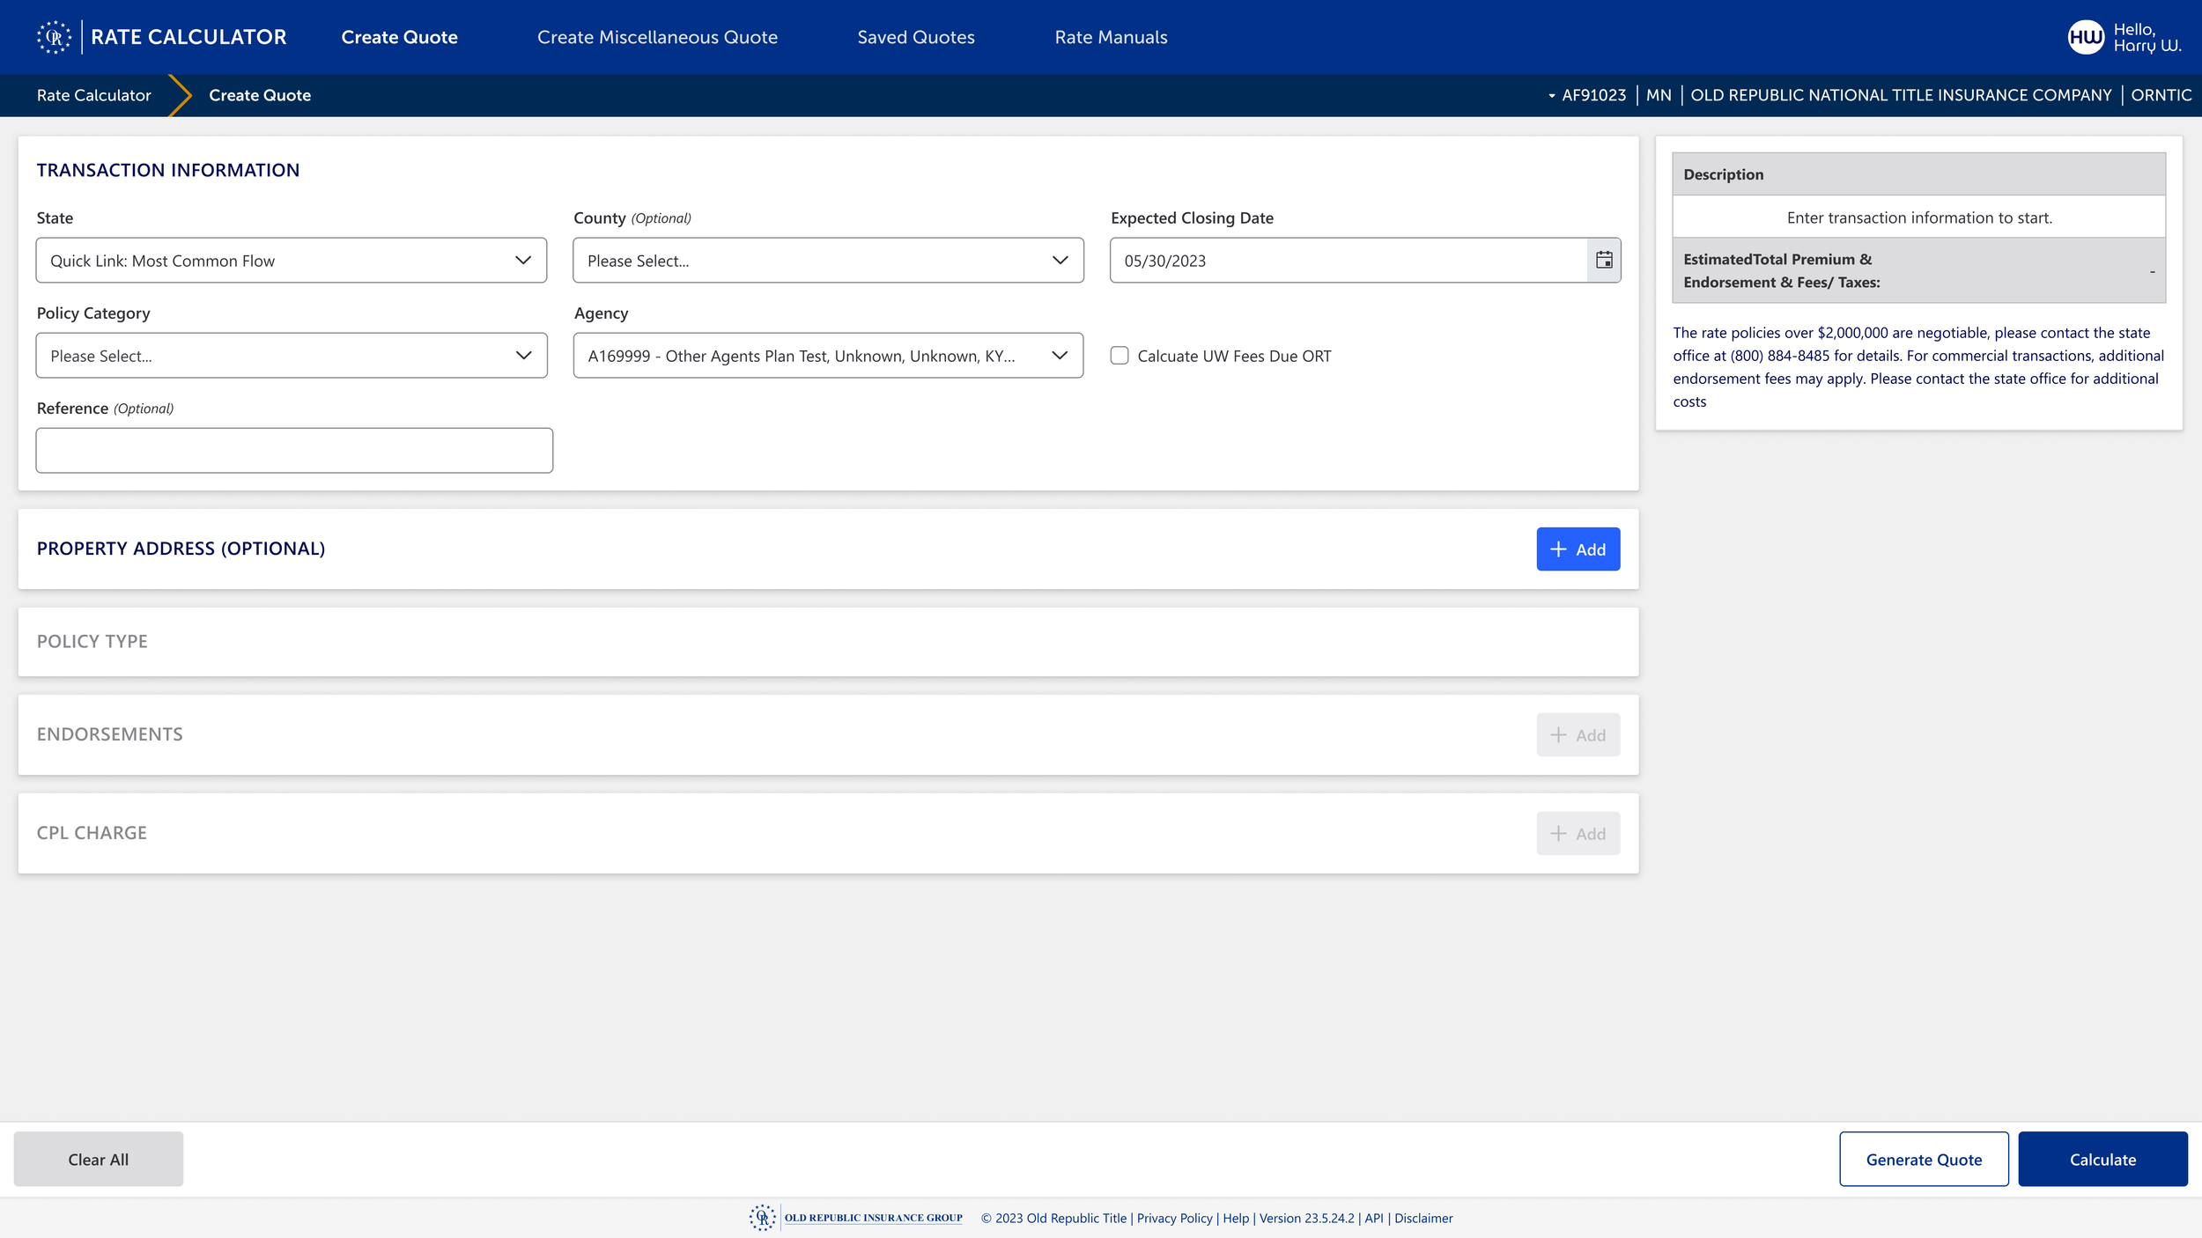This screenshot has height=1238, width=2202.
Task: Open the Rate Manuals menu item
Action: coord(1111,37)
